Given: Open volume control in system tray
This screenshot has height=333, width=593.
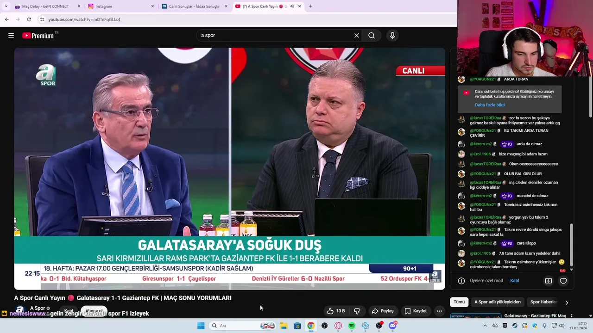Looking at the screenshot, I should (x=561, y=326).
